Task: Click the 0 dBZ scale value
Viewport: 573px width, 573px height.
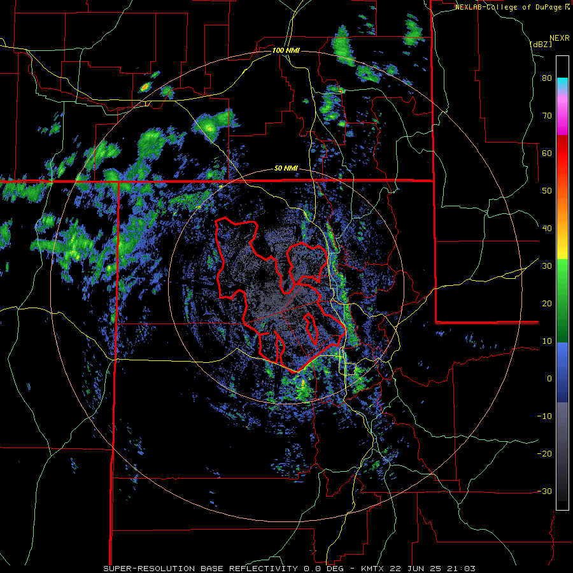Action: pos(549,379)
